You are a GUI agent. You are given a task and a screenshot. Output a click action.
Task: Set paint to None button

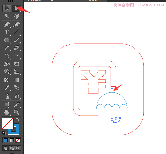(x=18, y=140)
